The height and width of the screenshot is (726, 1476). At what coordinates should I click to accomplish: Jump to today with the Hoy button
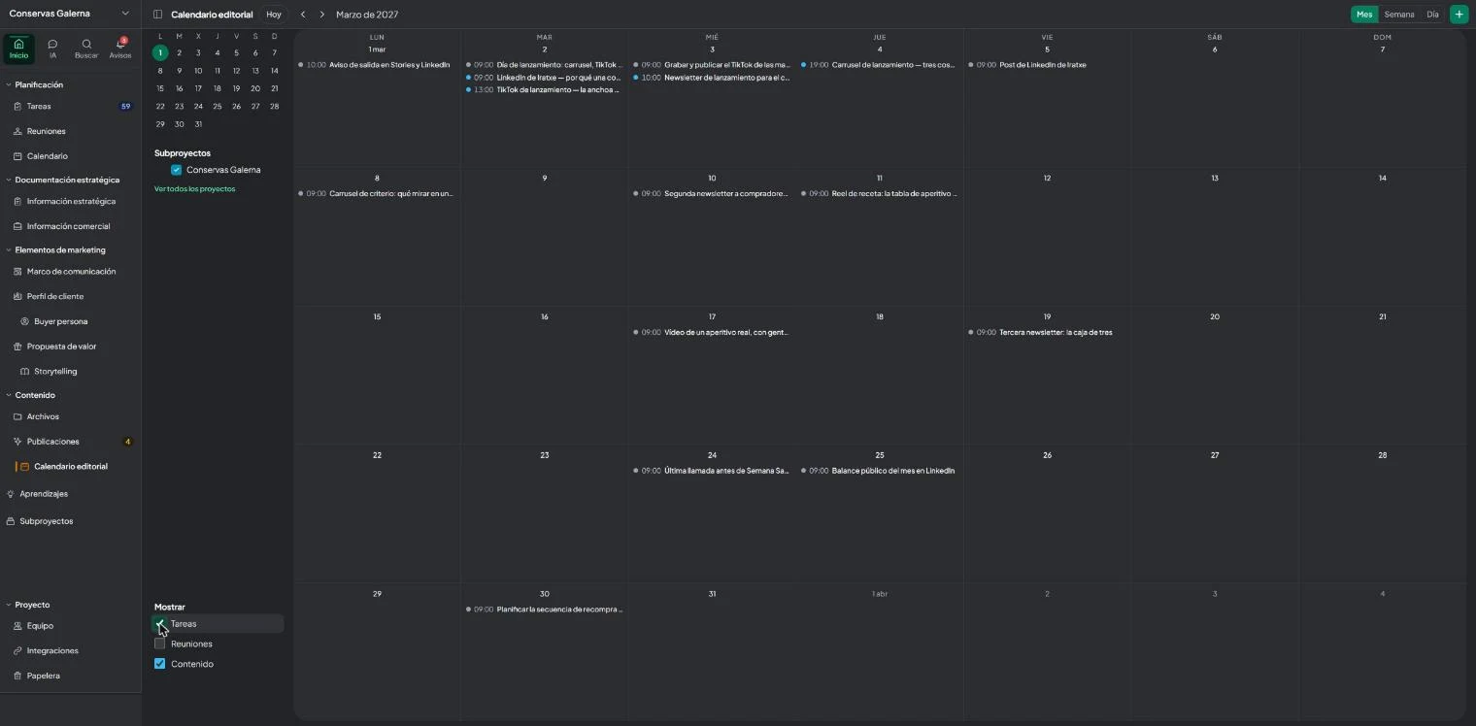(274, 15)
